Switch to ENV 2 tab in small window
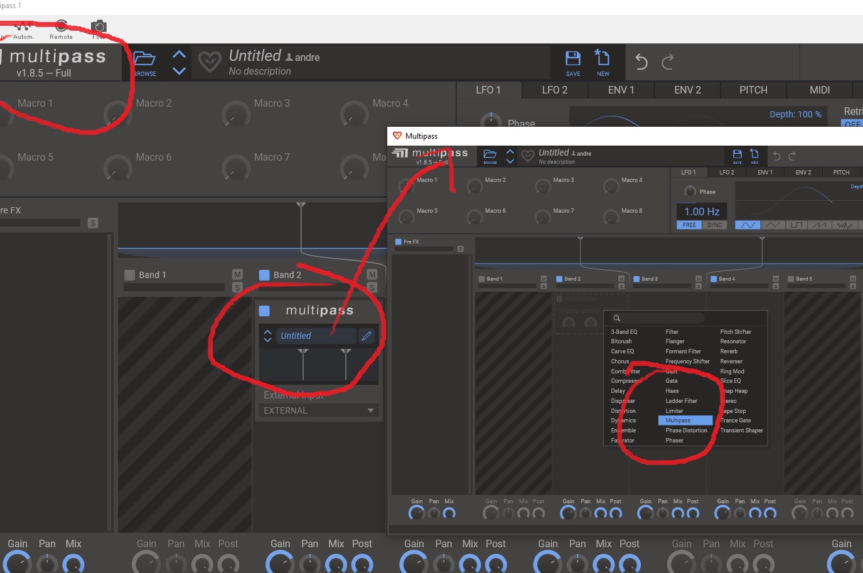Viewport: 863px width, 573px height. tap(803, 172)
